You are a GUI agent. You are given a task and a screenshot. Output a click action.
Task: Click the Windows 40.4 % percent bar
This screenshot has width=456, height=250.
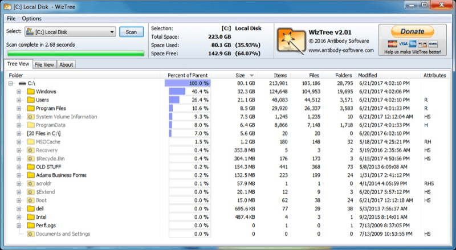pyautogui.click(x=189, y=92)
